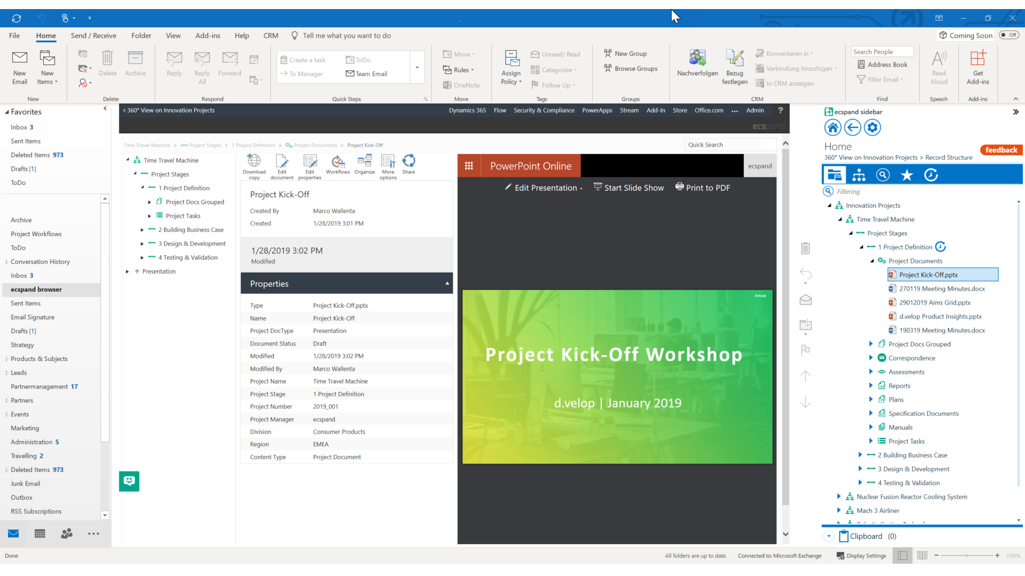This screenshot has height=576, width=1025.
Task: Click the Quick Search field
Action: pos(730,145)
